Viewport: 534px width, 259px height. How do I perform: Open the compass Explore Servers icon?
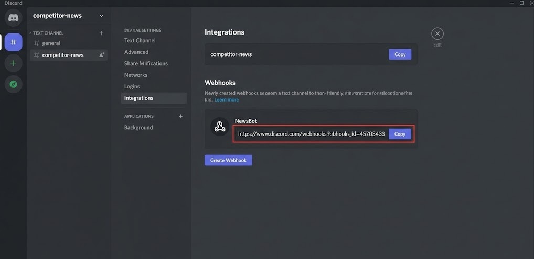point(13,84)
